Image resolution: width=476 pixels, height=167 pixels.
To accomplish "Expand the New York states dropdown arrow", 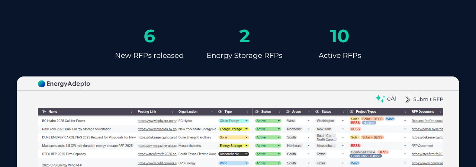I will 343,129.
